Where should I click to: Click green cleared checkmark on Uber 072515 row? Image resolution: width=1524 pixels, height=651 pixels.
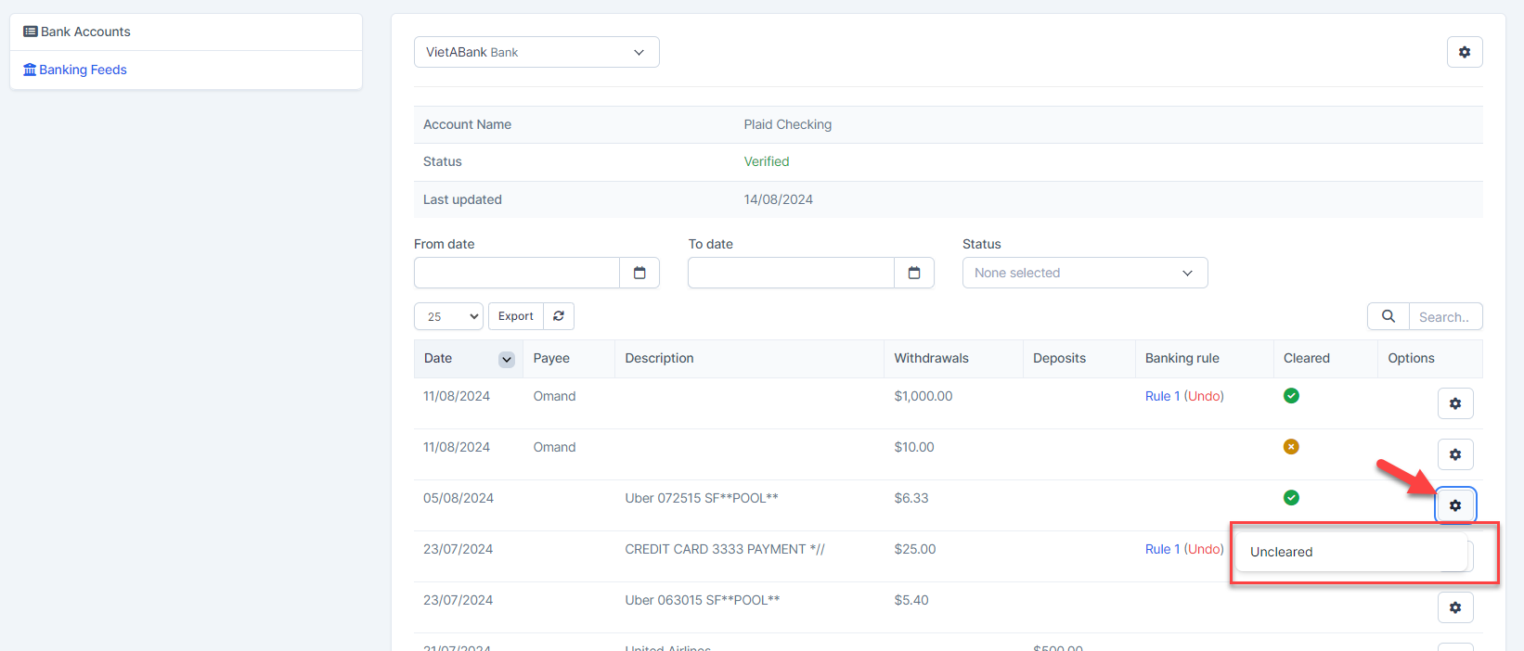click(x=1290, y=498)
